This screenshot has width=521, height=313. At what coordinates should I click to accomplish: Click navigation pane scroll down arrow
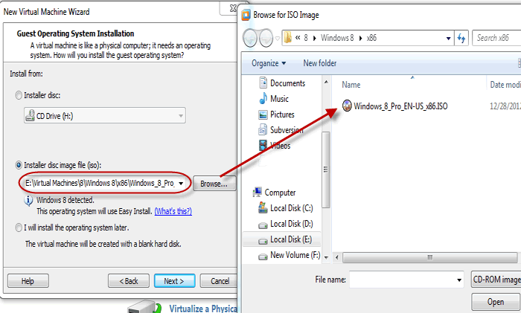click(x=326, y=257)
